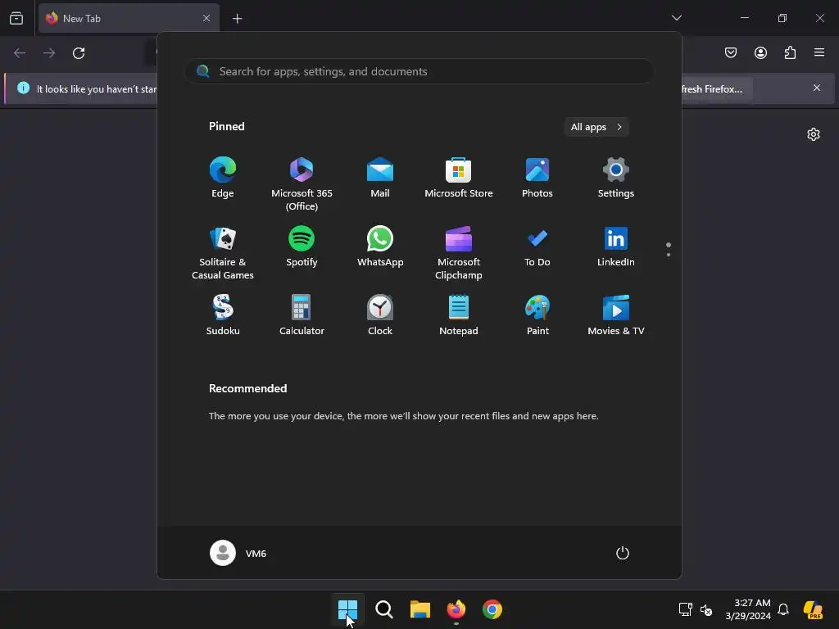Image resolution: width=839 pixels, height=629 pixels.
Task: Launch the To Do app
Action: [537, 247]
